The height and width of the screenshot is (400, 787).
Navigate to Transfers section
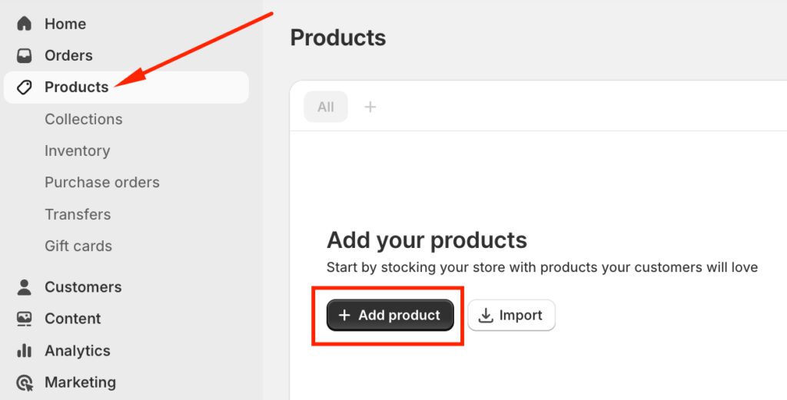tap(78, 214)
